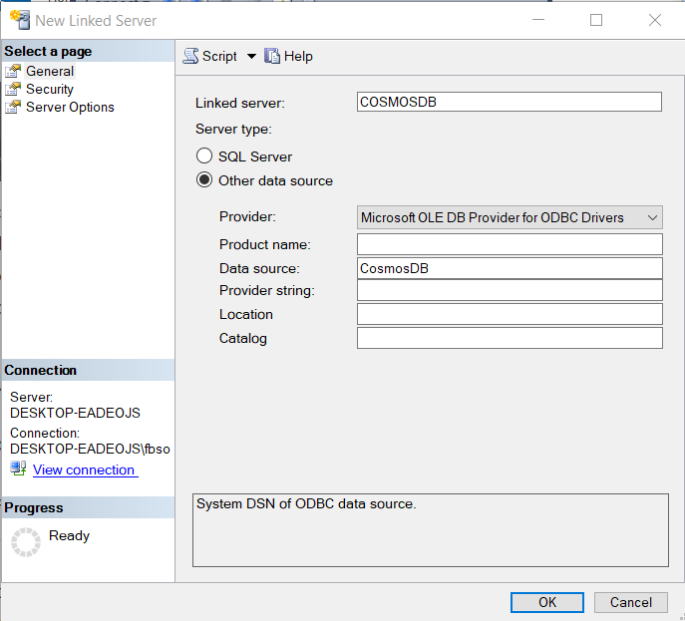Click the View connection icon
This screenshot has height=621, width=685.
(x=19, y=469)
